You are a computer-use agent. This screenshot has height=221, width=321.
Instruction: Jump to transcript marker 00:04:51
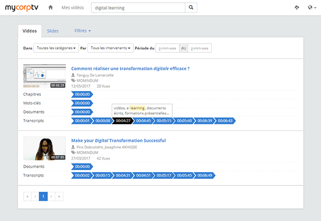pos(143,175)
